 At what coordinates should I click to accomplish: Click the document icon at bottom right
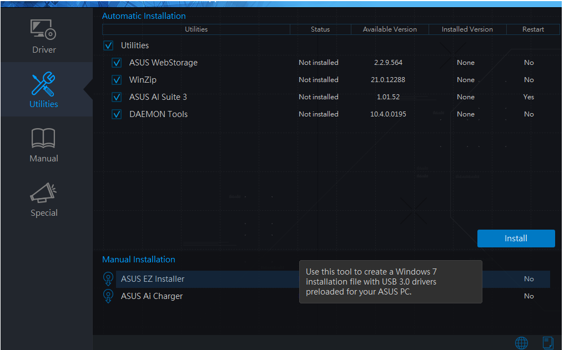[548, 343]
